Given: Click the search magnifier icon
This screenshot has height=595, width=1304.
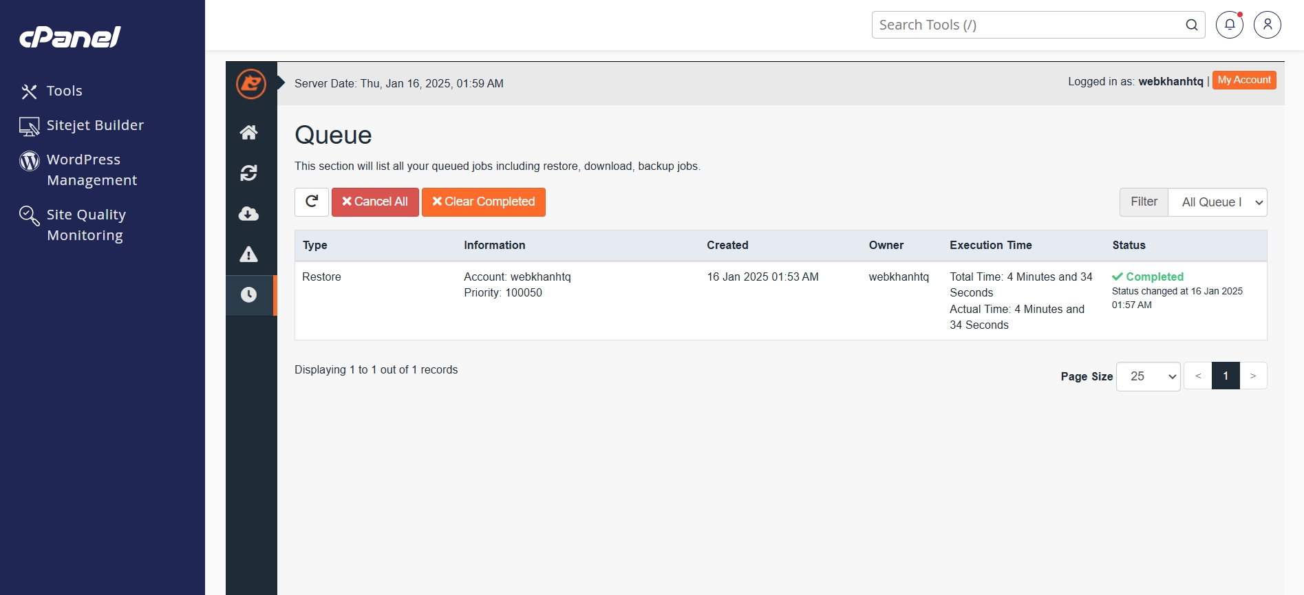Looking at the screenshot, I should 1192,25.
